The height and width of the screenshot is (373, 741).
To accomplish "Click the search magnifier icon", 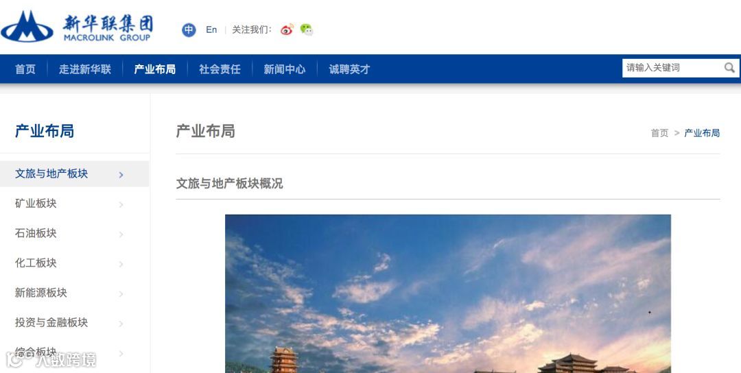I will (x=729, y=68).
